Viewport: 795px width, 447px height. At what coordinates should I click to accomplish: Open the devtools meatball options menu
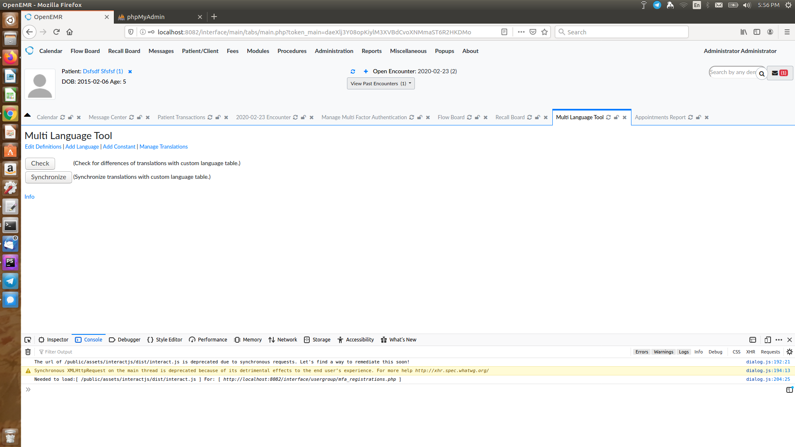point(779,339)
